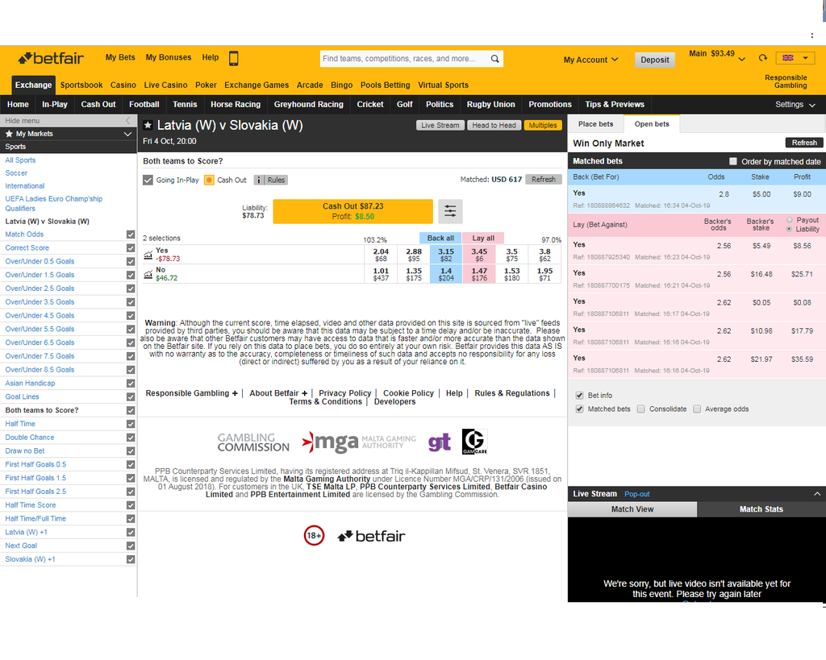The width and height of the screenshot is (826, 660).
Task: Toggle the Match Odds sidebar checkbox
Action: pyautogui.click(x=131, y=235)
